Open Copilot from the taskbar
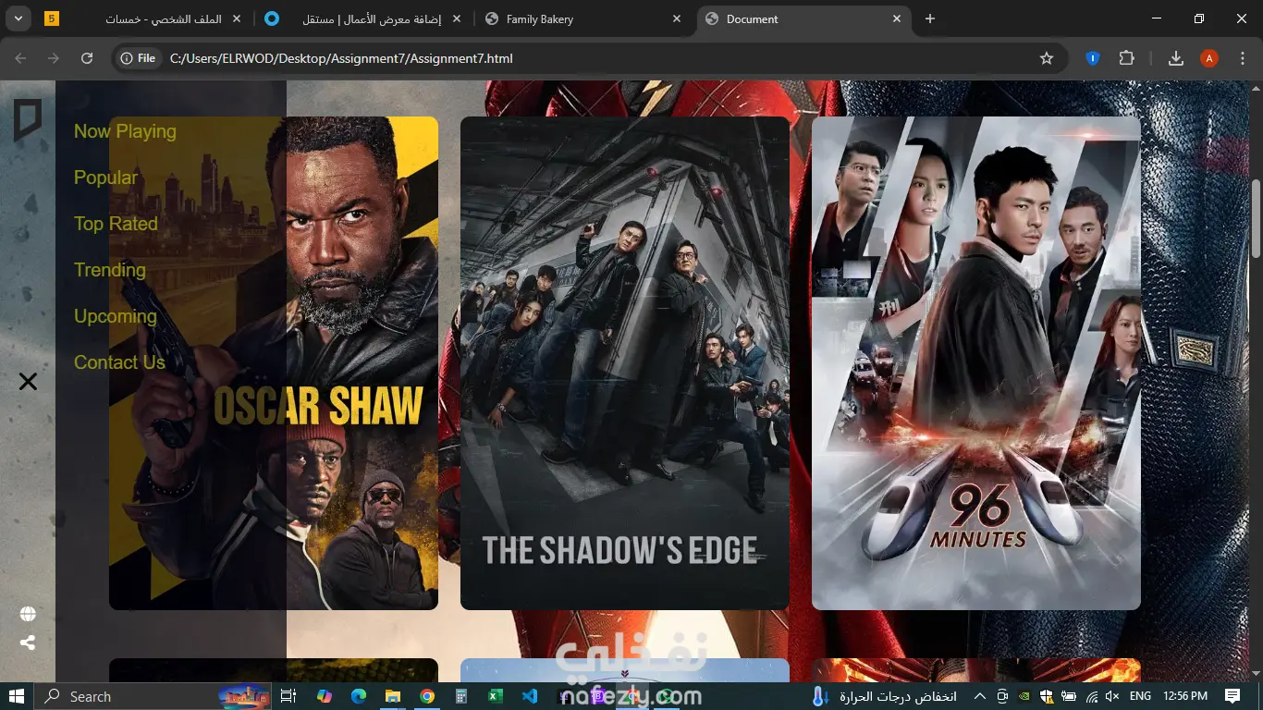 [324, 696]
